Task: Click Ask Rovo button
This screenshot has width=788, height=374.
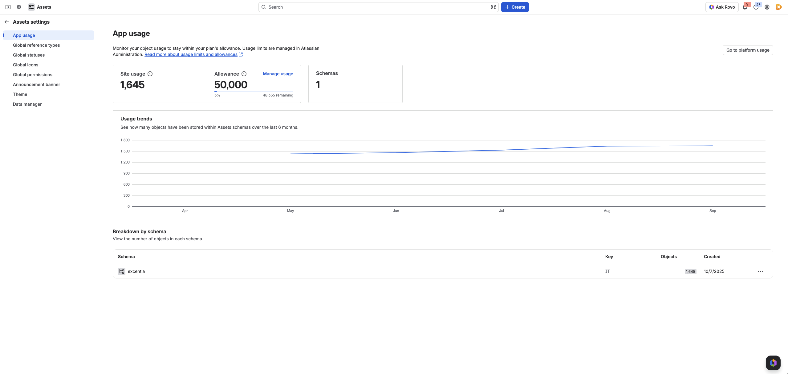Action: pos(722,7)
